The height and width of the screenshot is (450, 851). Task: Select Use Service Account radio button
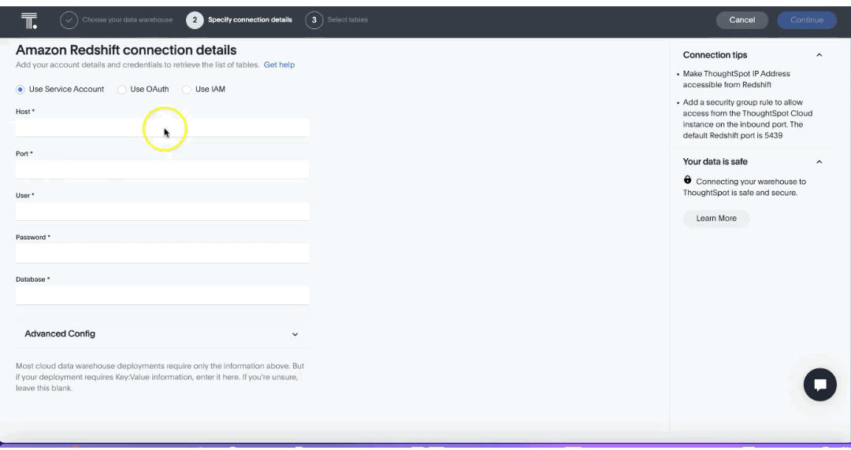[20, 90]
